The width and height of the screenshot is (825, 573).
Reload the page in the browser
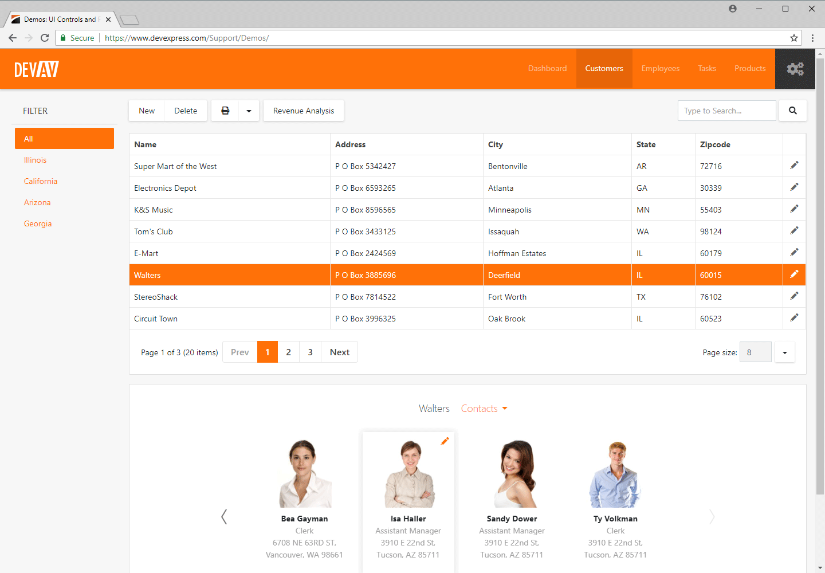tap(45, 38)
